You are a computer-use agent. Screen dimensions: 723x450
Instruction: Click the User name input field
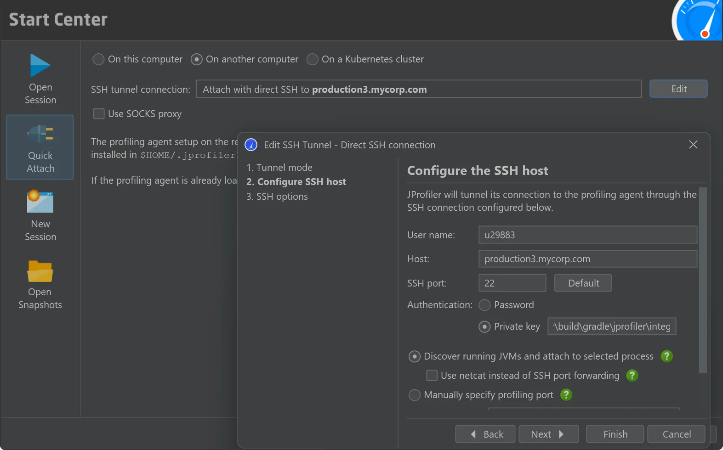[x=587, y=235]
